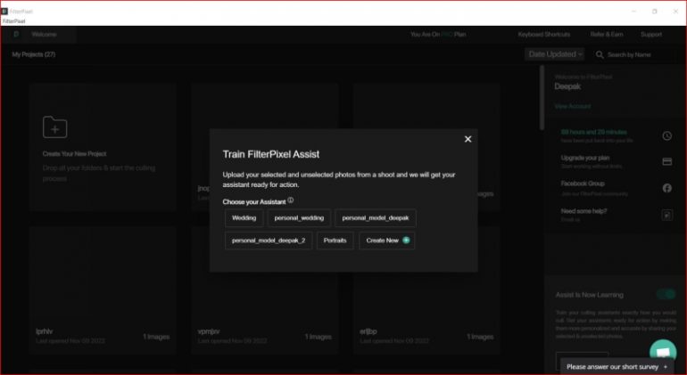This screenshot has height=375, width=687.
Task: Open the Refer & Earn menu item
Action: (605, 34)
